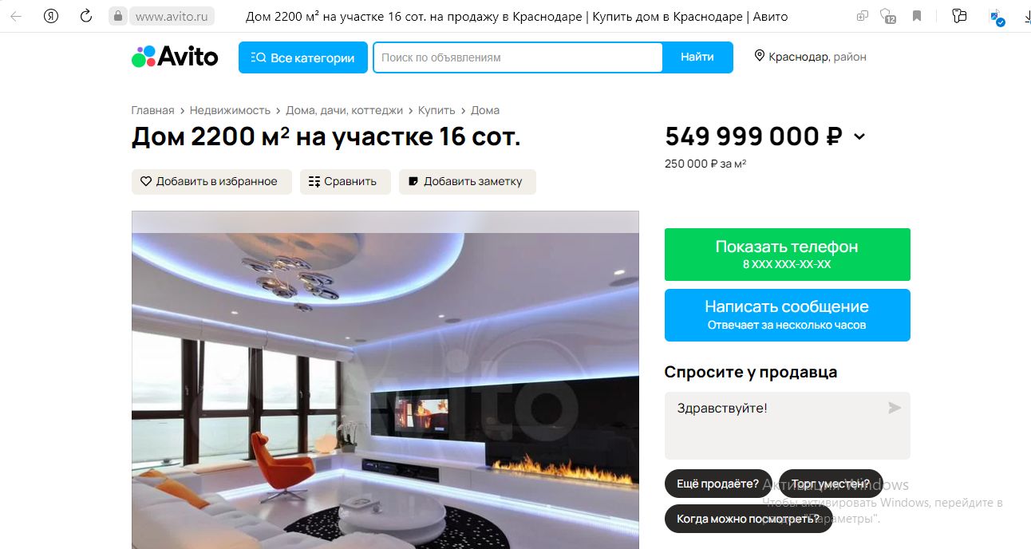Open the Все категории menu

point(303,57)
